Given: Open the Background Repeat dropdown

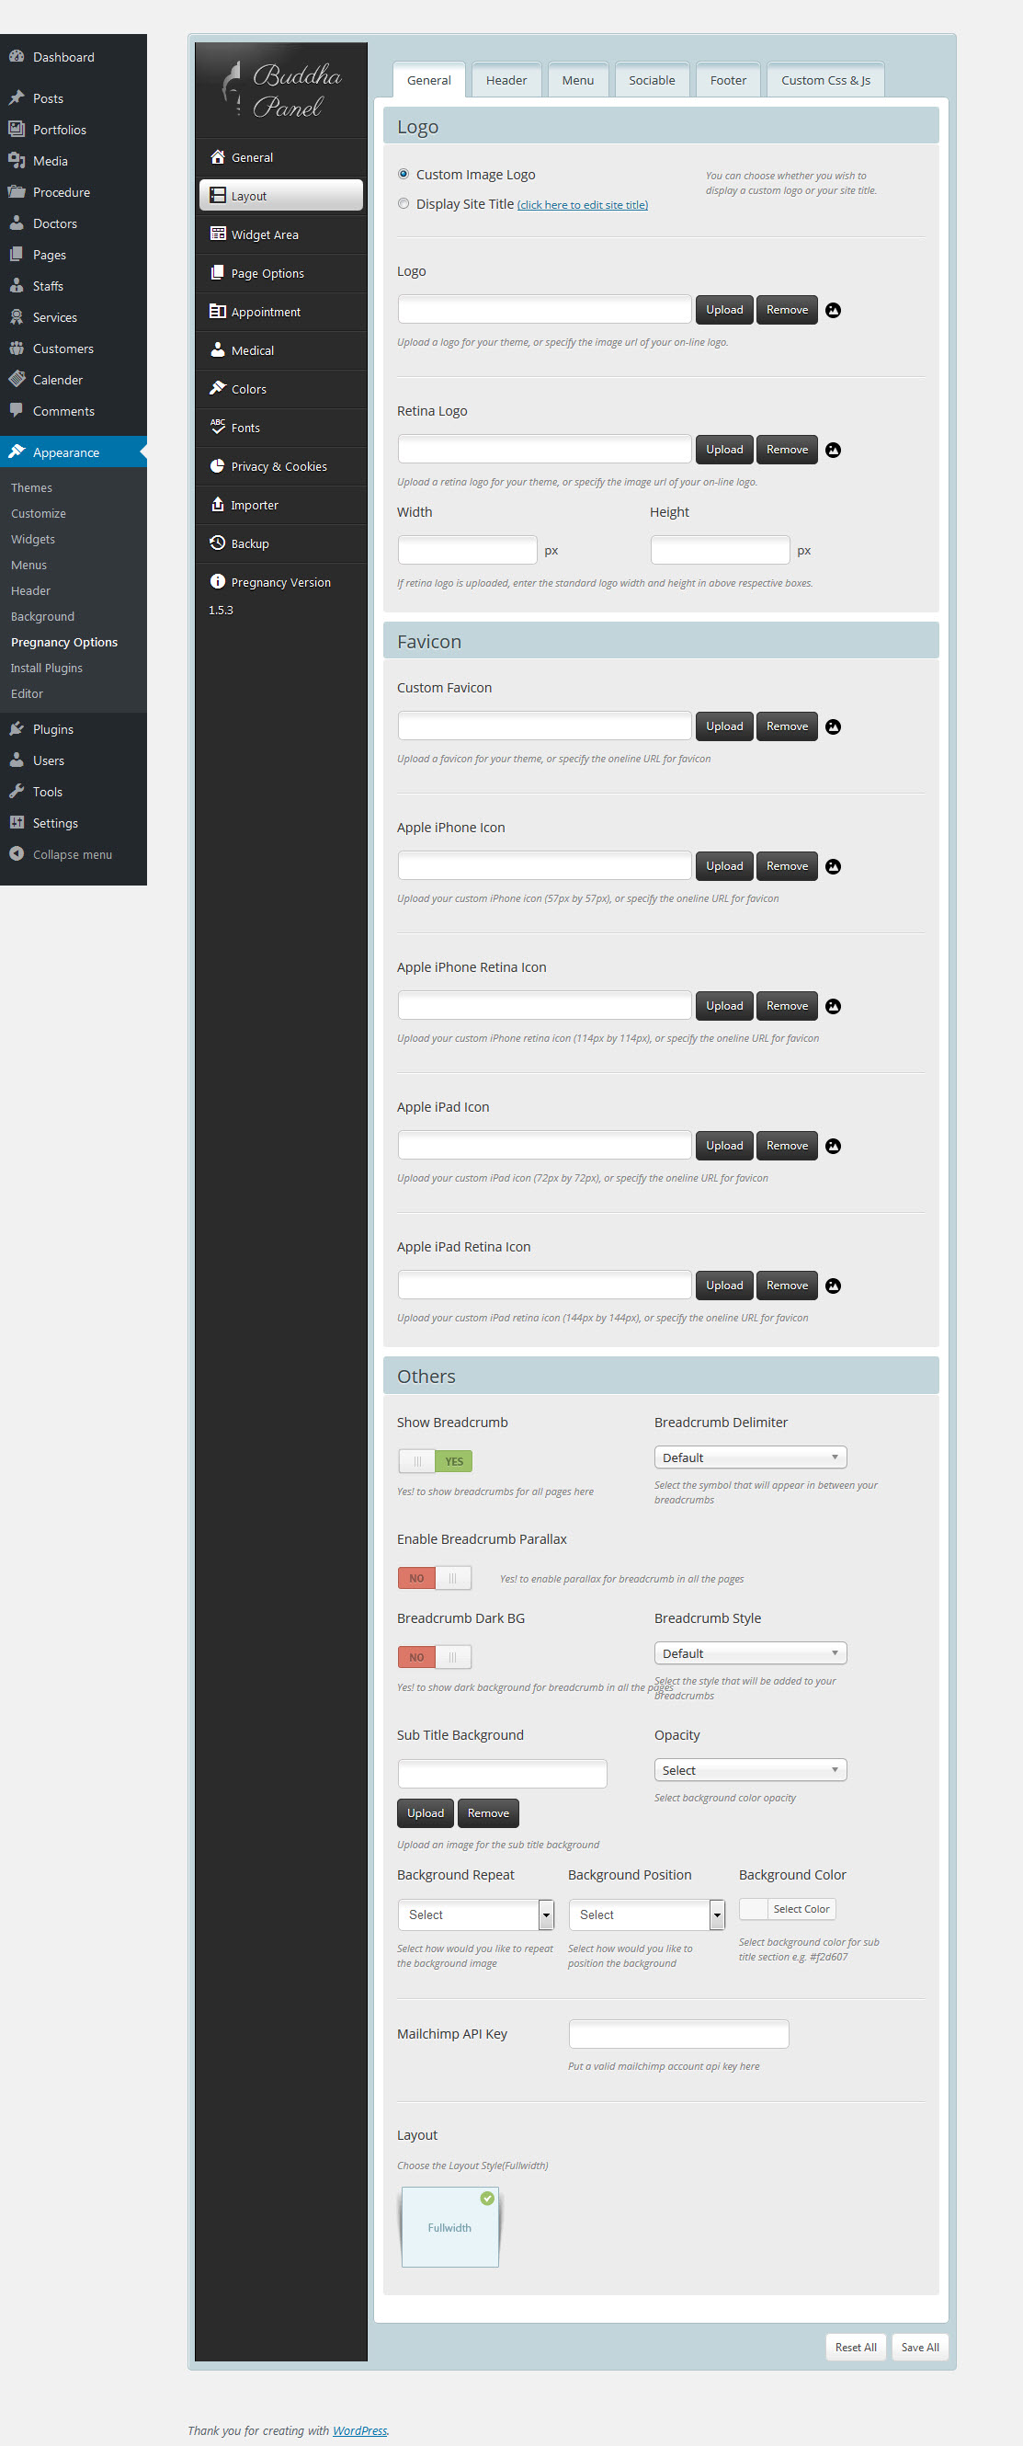Looking at the screenshot, I should [x=475, y=1915].
